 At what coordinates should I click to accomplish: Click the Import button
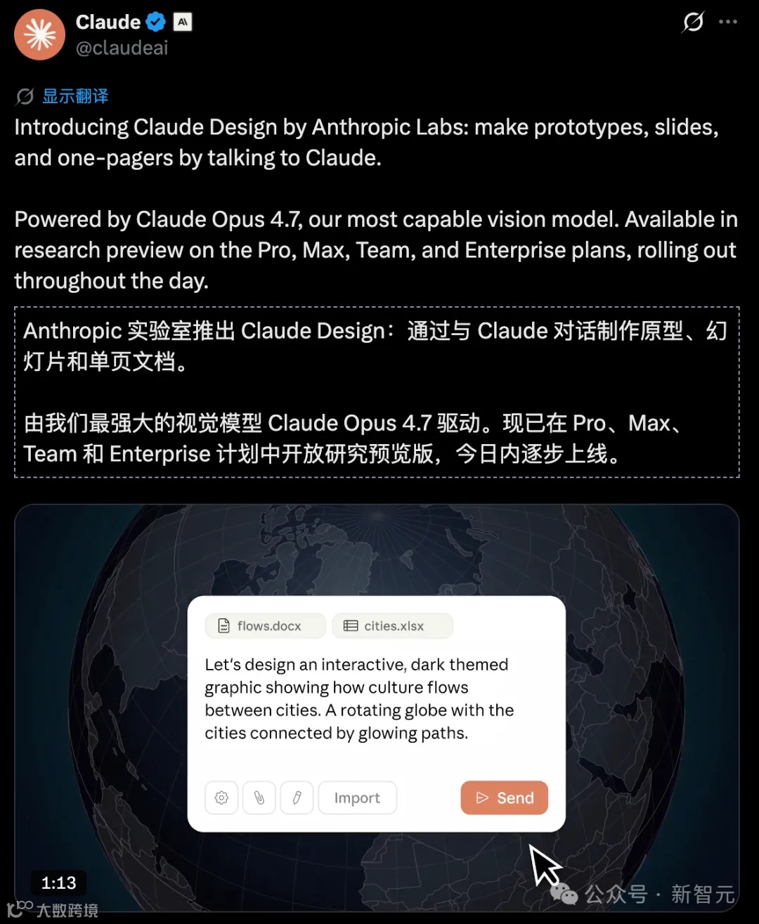pyautogui.click(x=357, y=798)
